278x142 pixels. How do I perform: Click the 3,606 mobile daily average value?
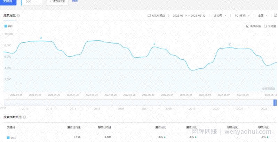108,137
